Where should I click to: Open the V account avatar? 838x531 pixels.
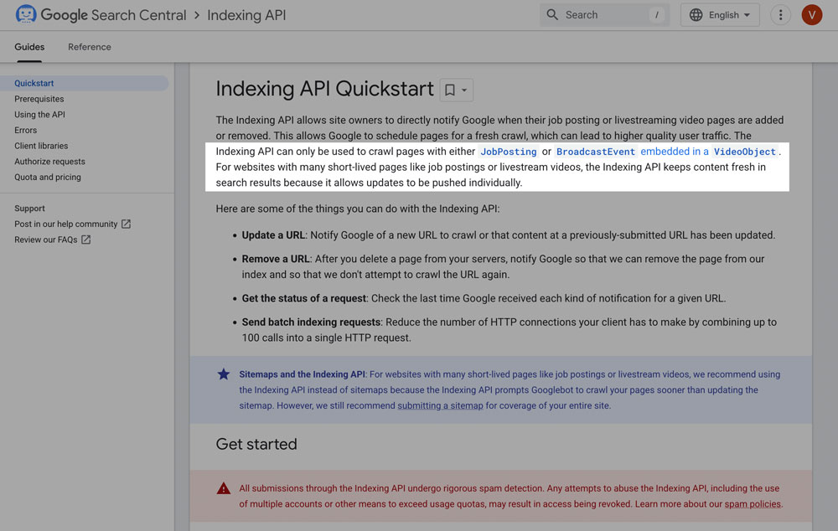click(x=812, y=15)
